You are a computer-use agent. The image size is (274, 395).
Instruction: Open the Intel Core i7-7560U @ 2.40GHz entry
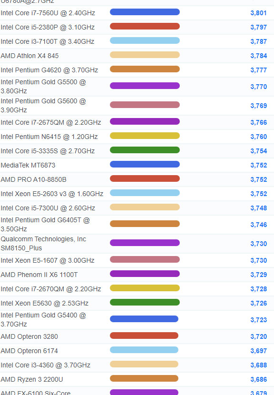(48, 13)
